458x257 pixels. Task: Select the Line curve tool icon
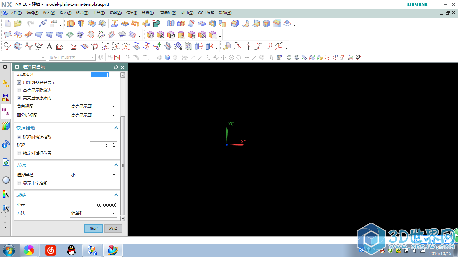click(x=8, y=46)
